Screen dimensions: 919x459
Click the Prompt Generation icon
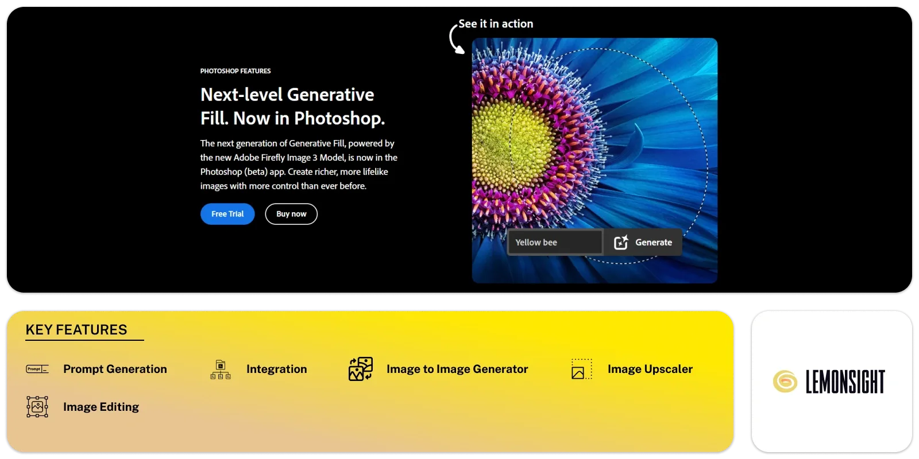pos(37,369)
